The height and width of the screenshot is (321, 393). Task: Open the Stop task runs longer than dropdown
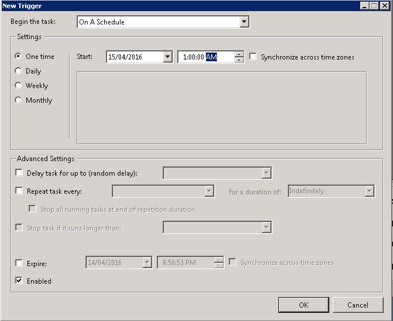267,227
